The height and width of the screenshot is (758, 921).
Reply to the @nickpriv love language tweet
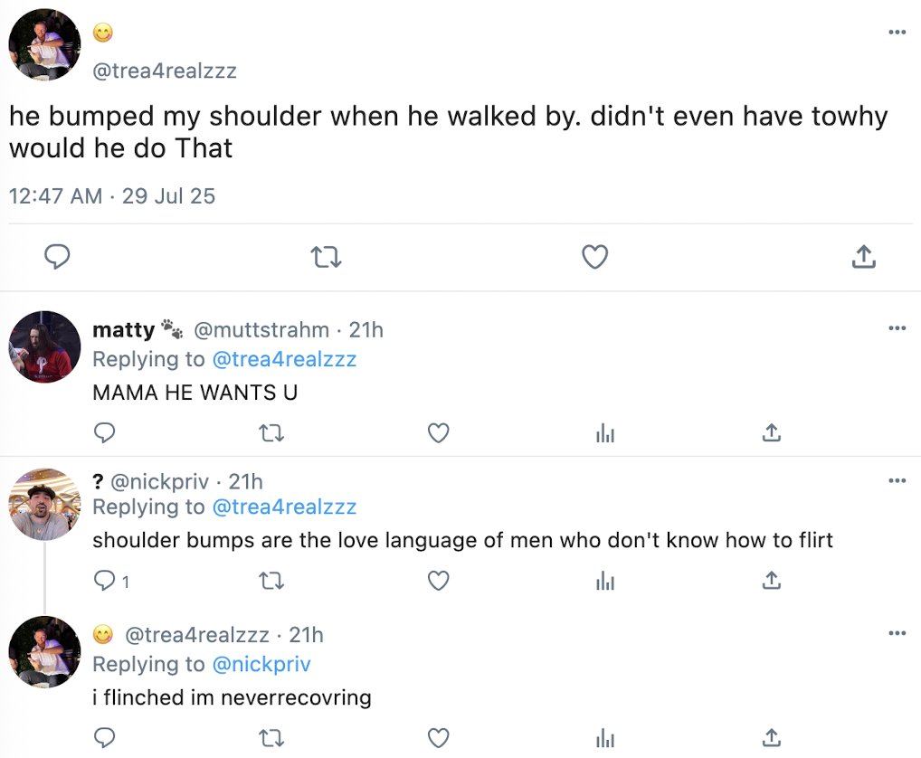tap(105, 581)
